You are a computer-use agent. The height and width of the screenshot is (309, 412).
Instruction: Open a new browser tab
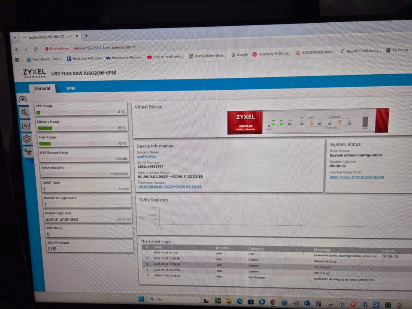86,36
